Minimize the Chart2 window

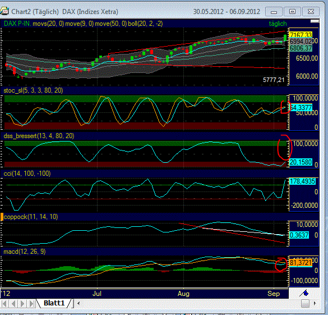point(274,12)
